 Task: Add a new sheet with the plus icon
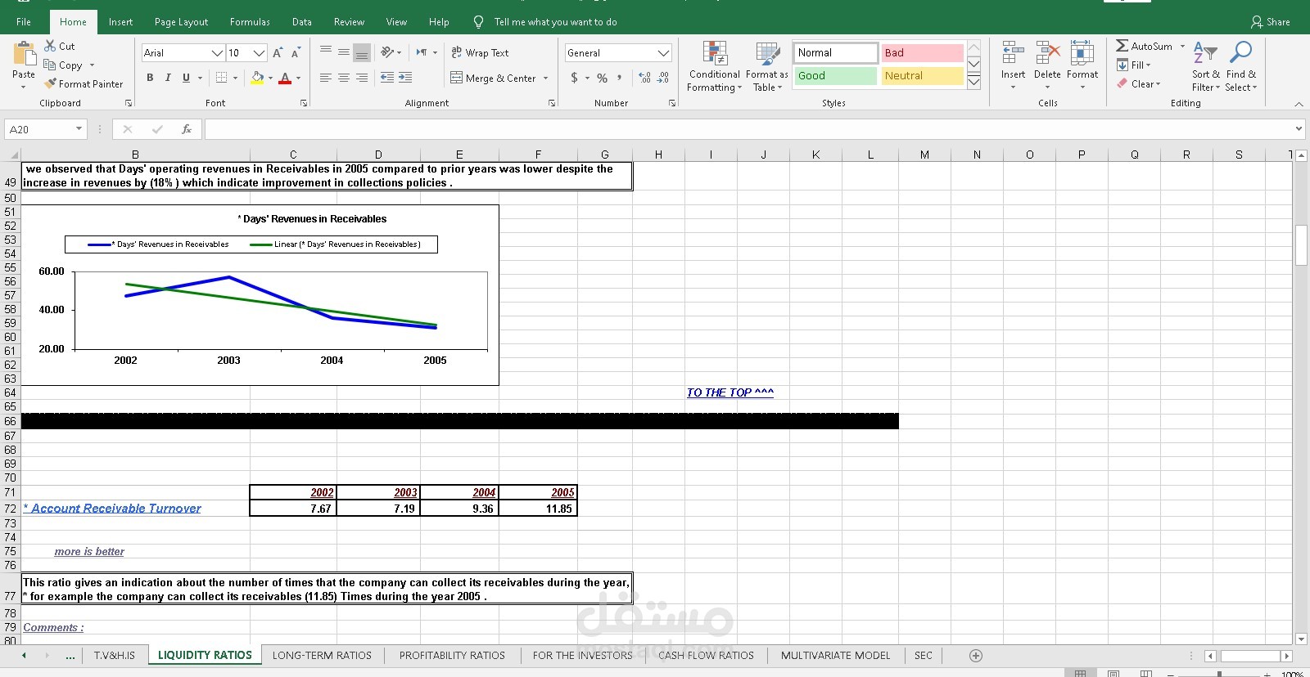(976, 656)
